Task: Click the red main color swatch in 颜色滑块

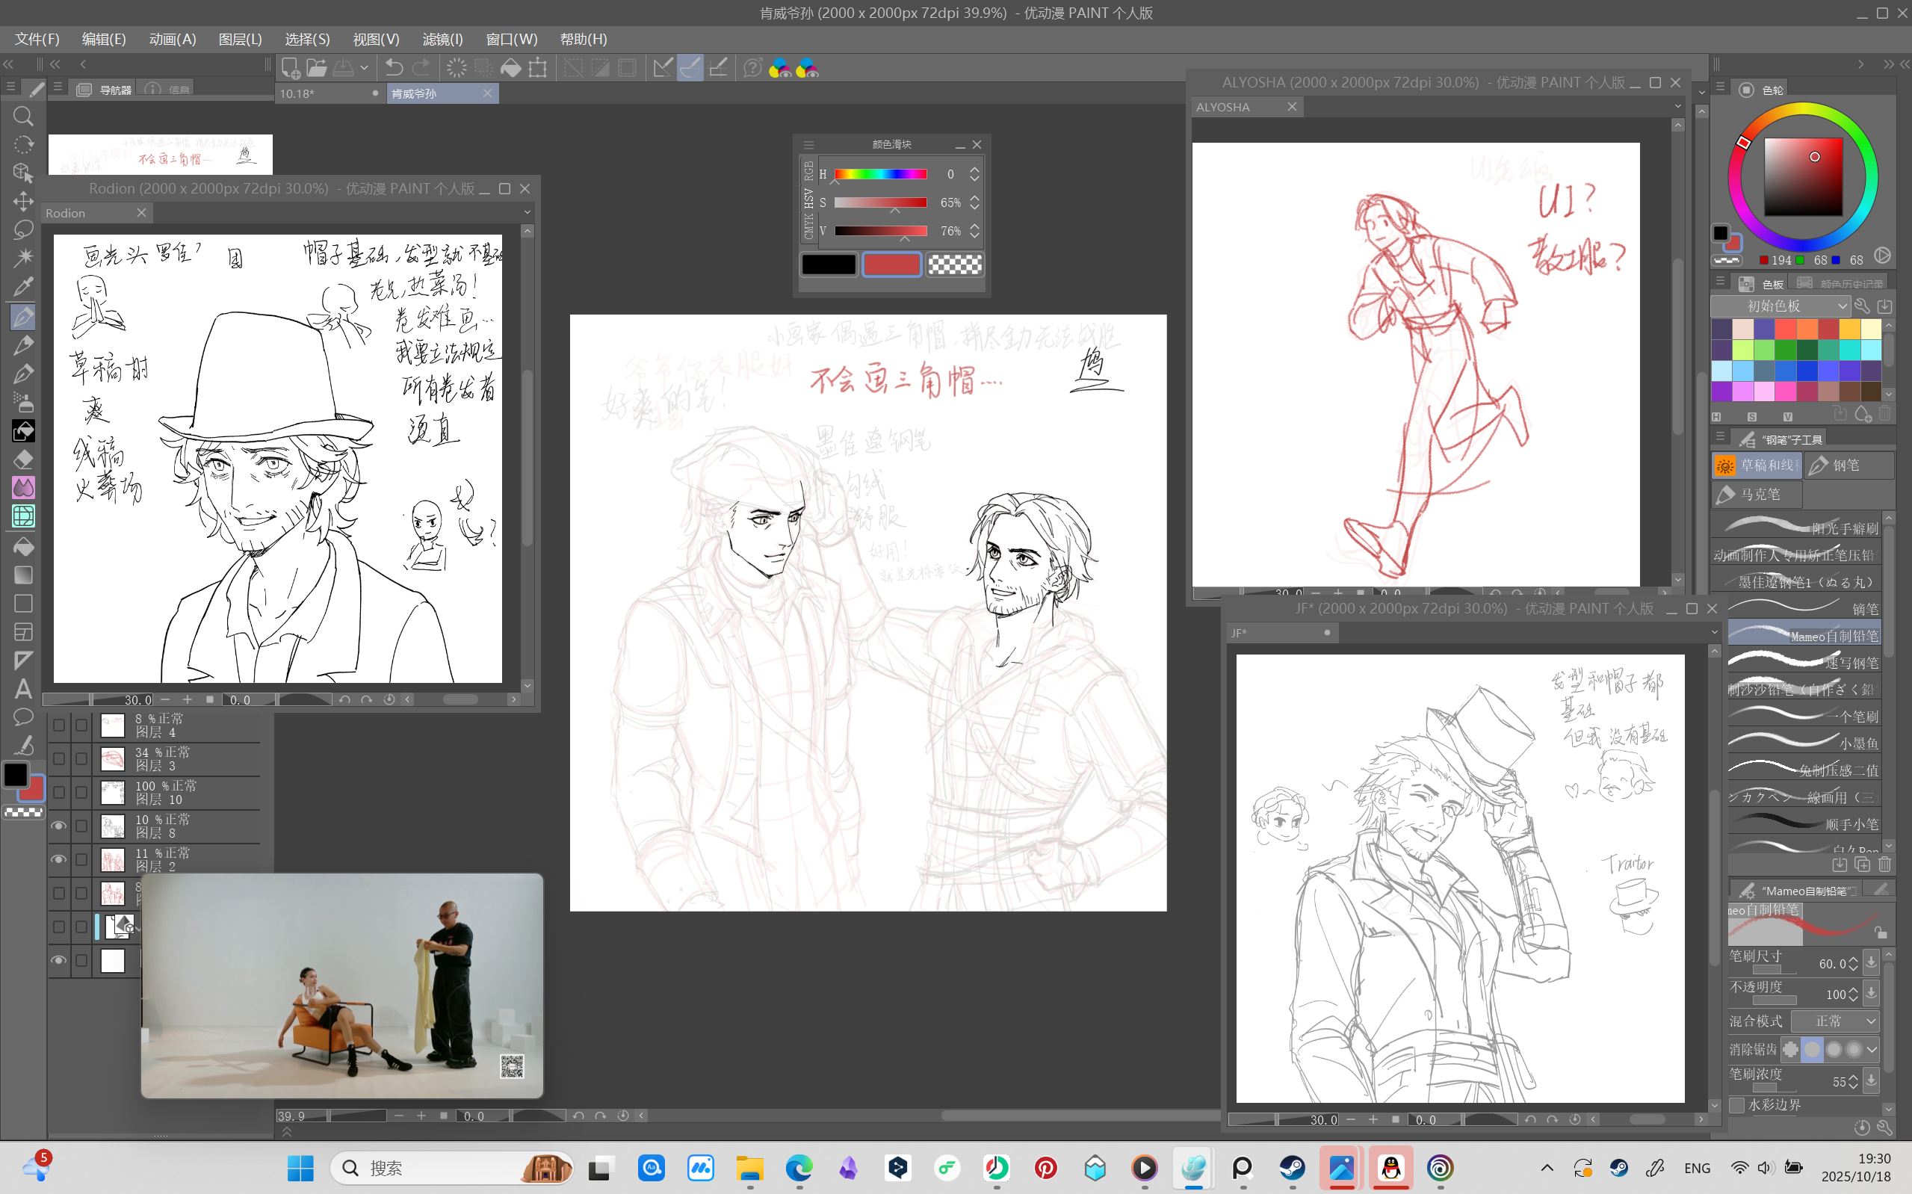Action: [891, 265]
